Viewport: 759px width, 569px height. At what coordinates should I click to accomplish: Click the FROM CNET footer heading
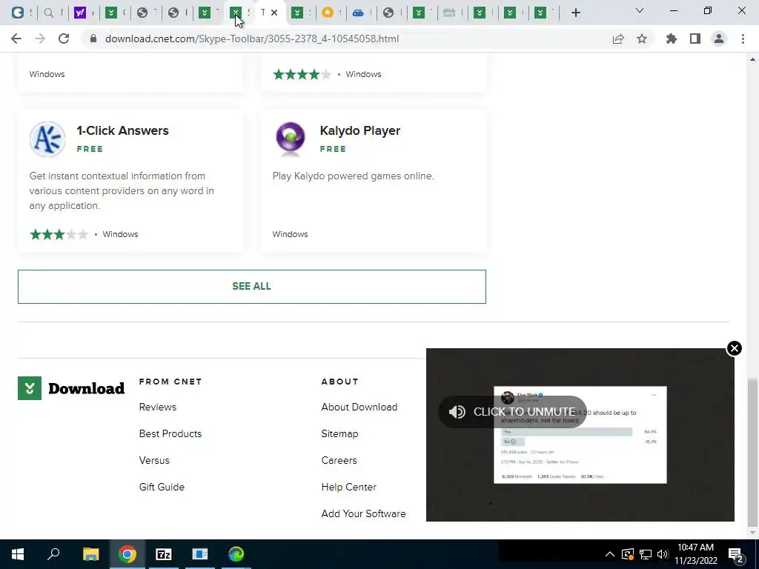pos(170,382)
